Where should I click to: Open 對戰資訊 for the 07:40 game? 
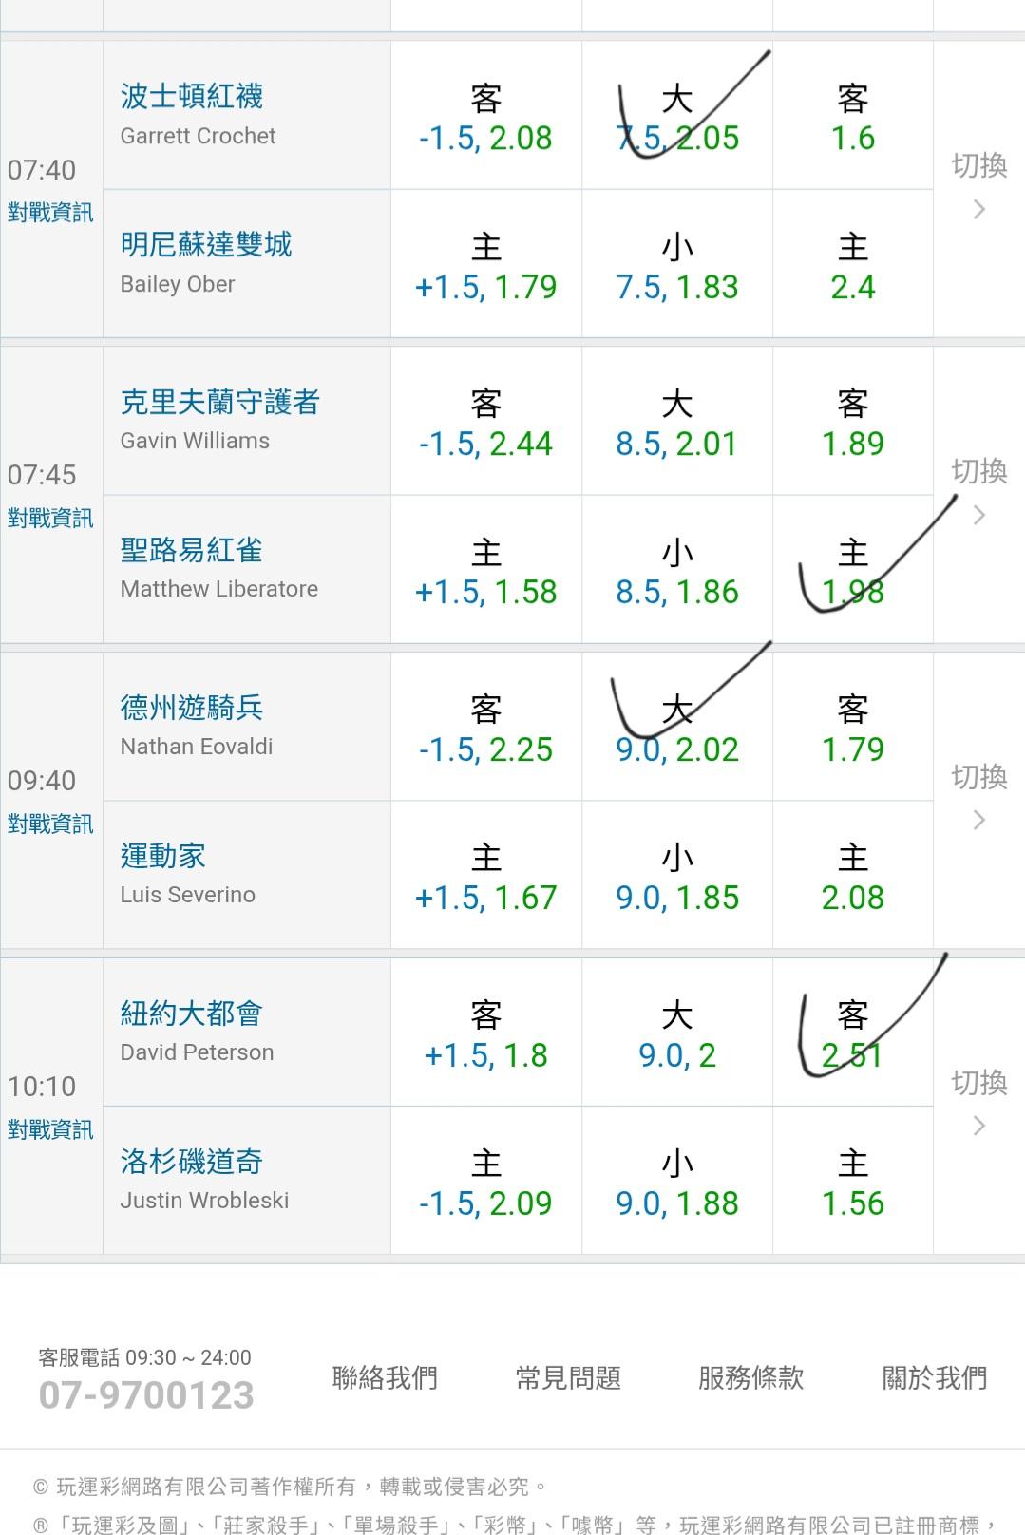tap(50, 213)
